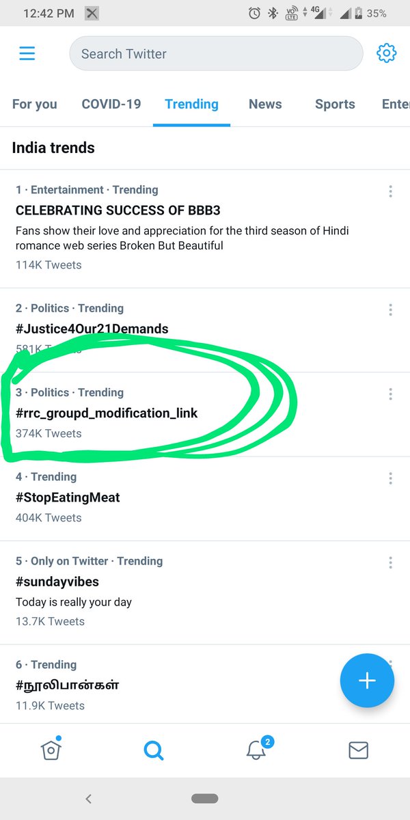Switch to the News tab
This screenshot has width=410, height=820.
pyautogui.click(x=265, y=104)
